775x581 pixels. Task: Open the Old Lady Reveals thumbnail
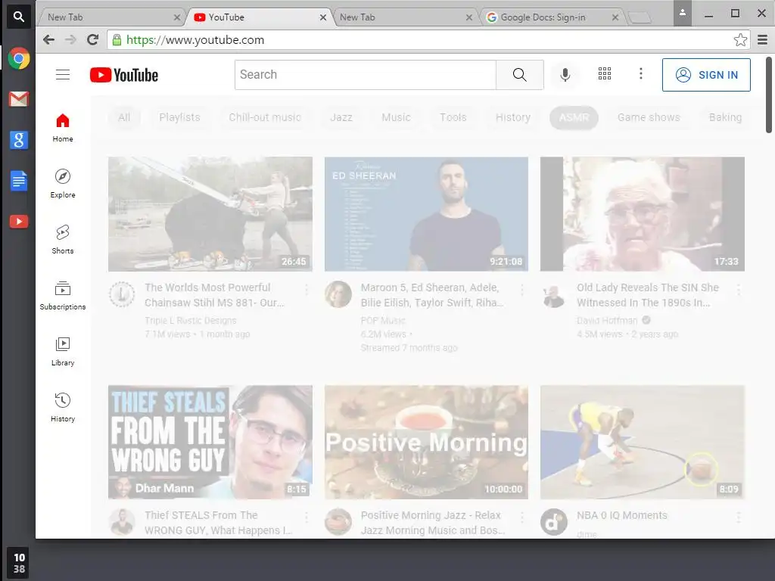coord(642,214)
